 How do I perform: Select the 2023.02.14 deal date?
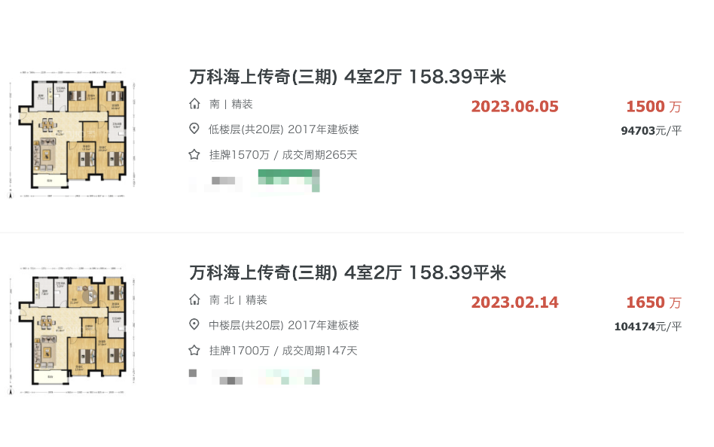pos(514,303)
